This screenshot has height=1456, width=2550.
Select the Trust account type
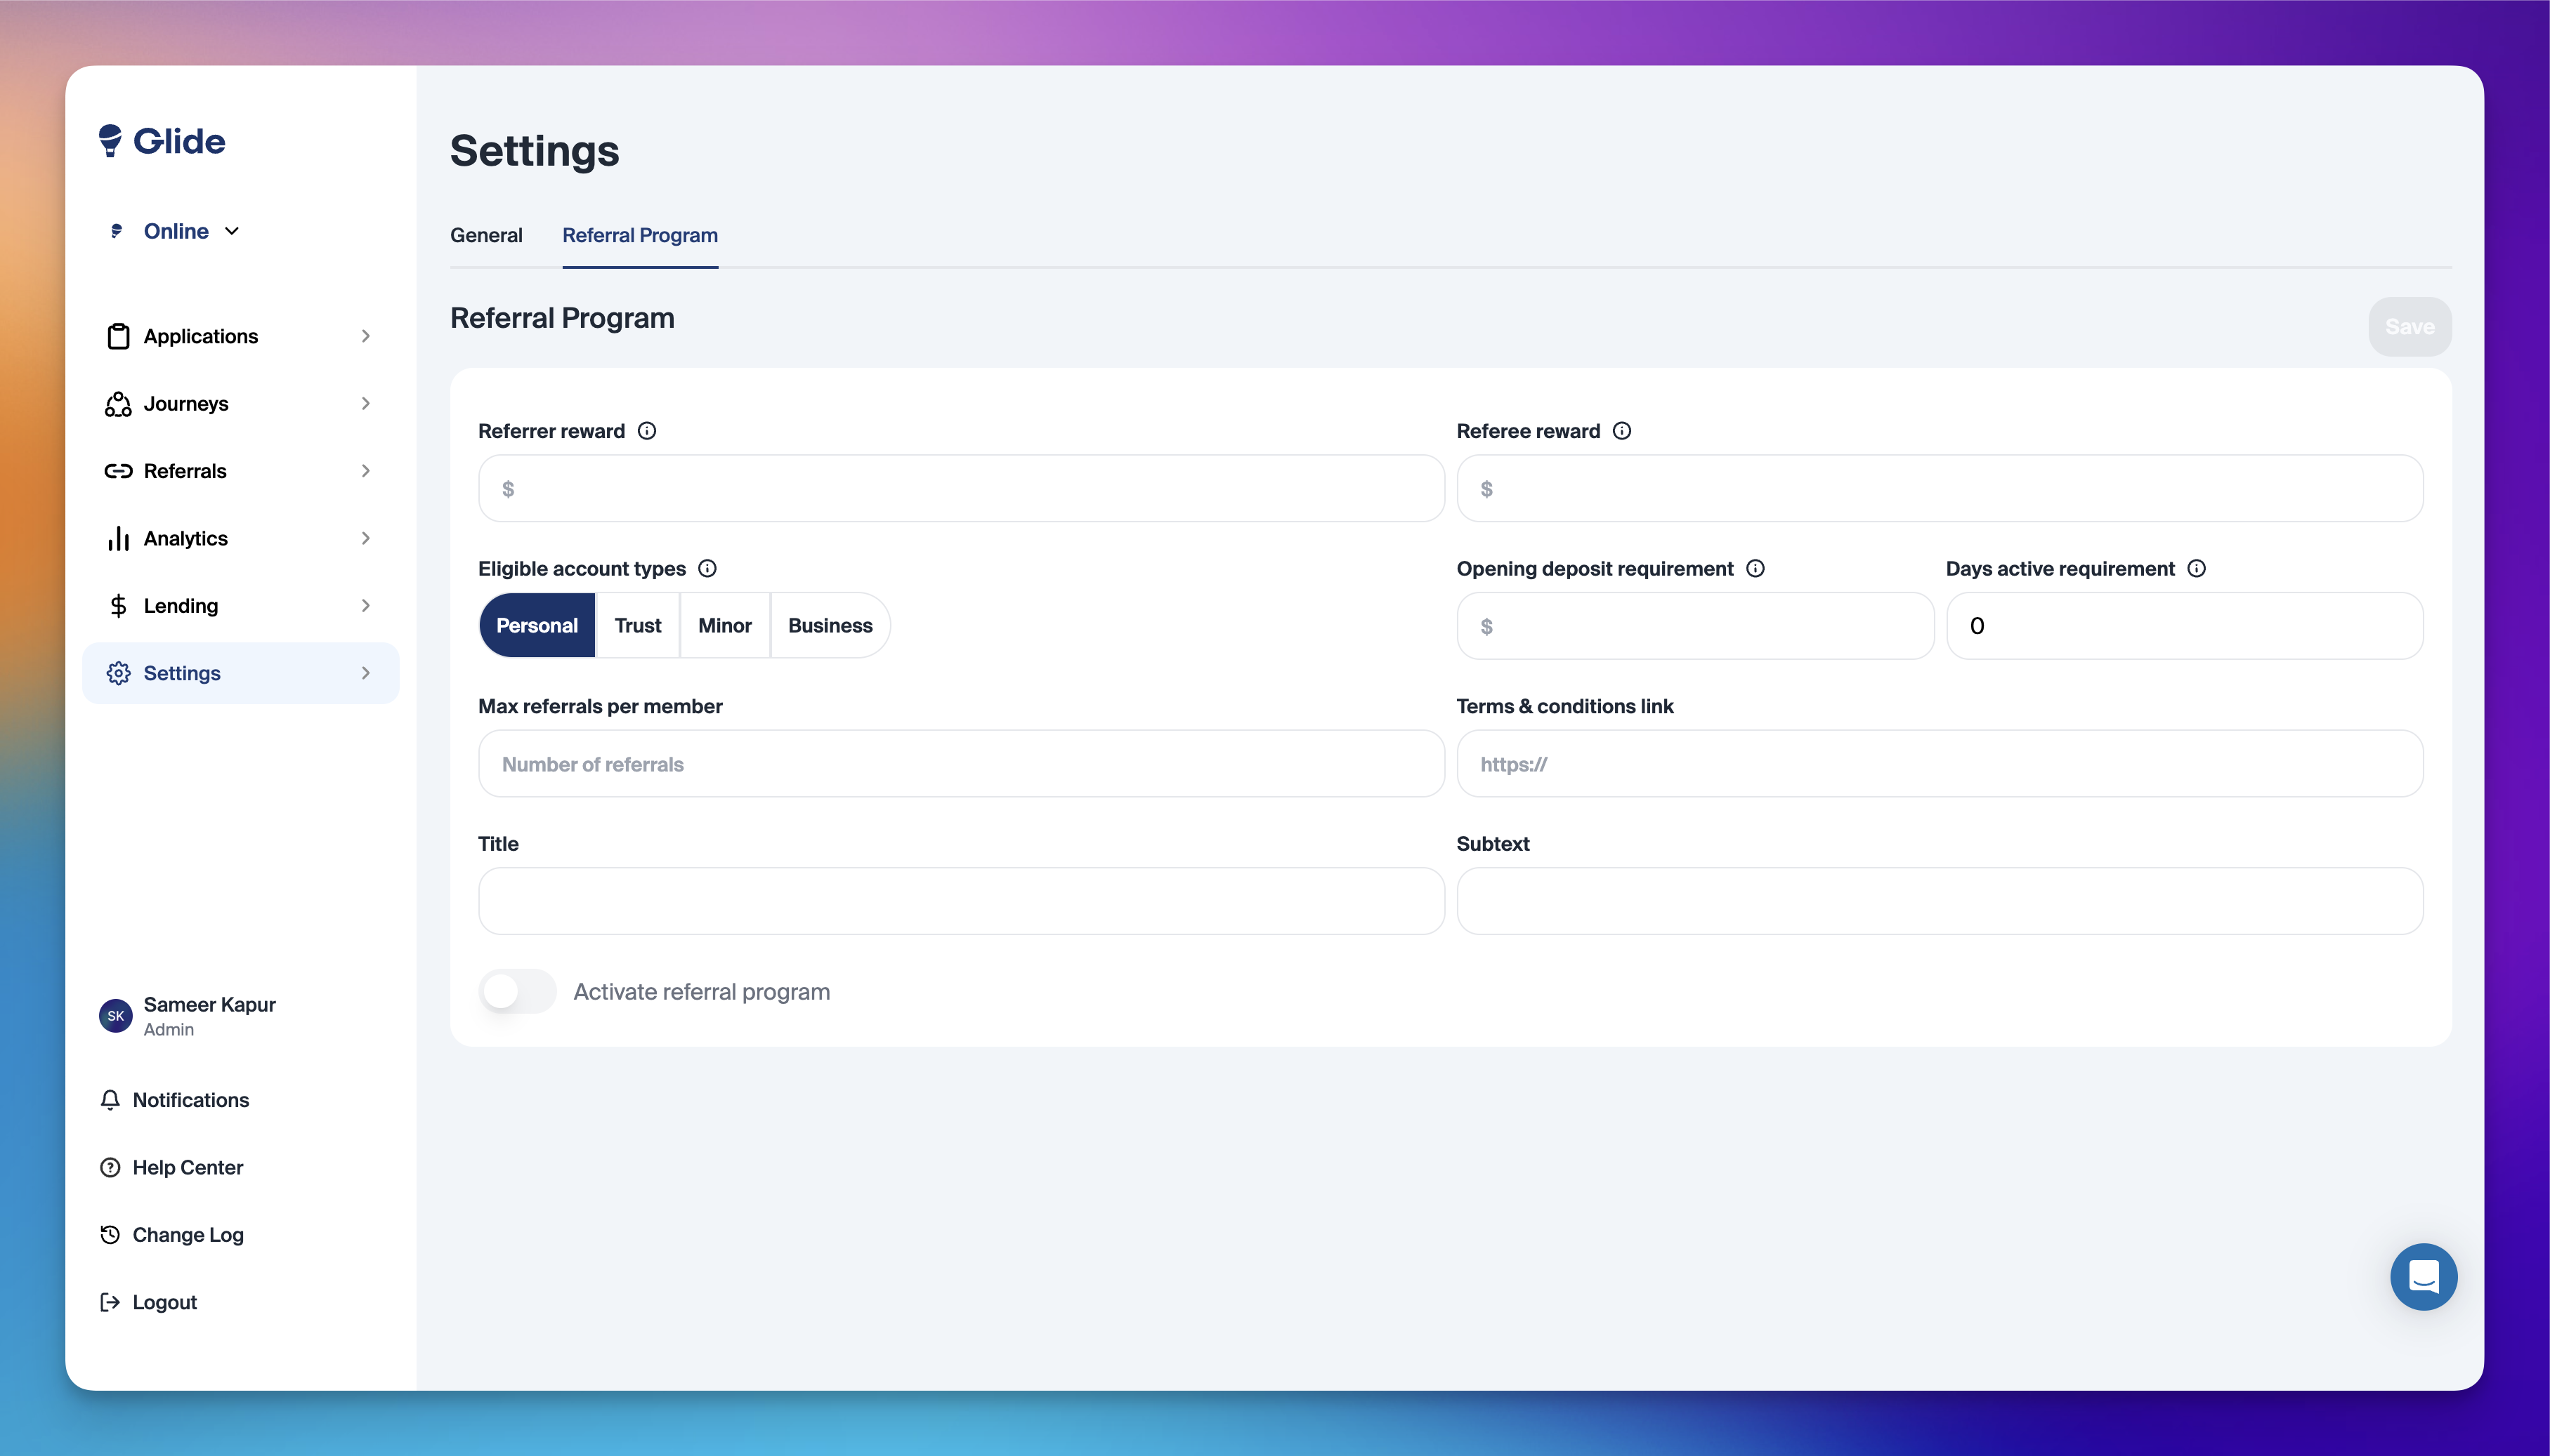click(x=637, y=626)
